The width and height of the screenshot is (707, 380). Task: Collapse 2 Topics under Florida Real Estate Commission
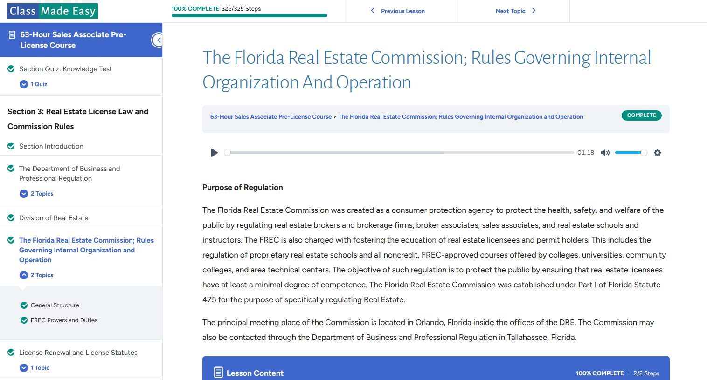pyautogui.click(x=36, y=275)
